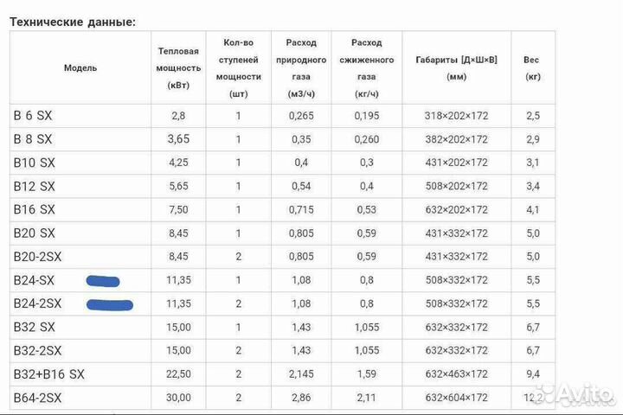
Task: Click the 0,265 natural gas value
Action: [301, 115]
